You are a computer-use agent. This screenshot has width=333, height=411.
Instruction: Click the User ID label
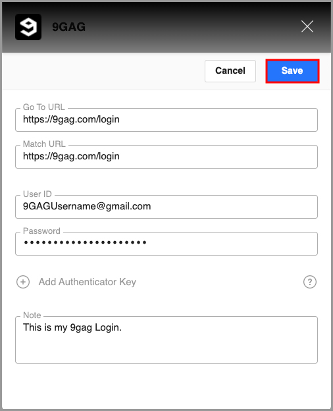pos(38,194)
